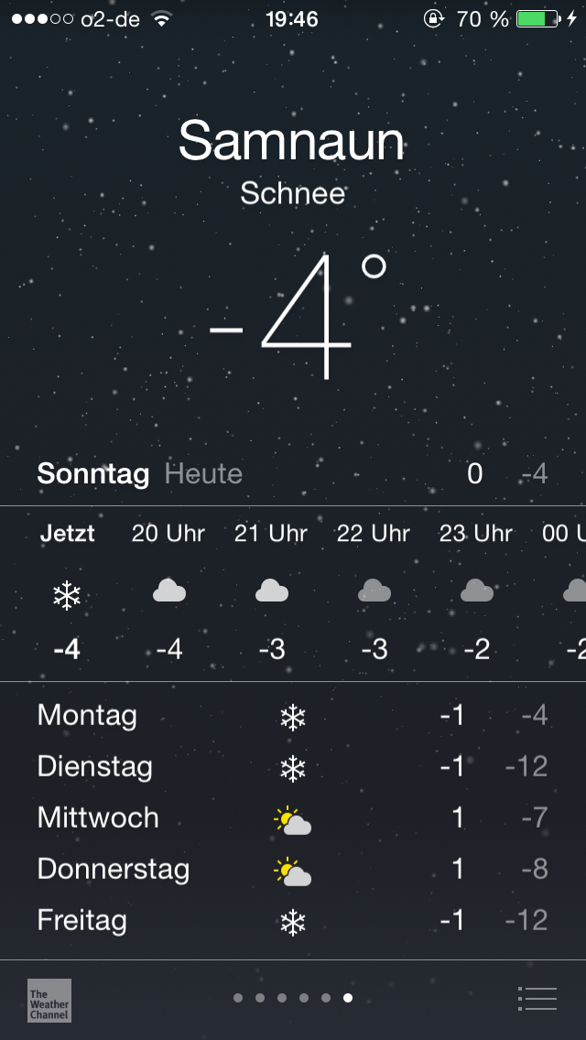Tap Mittwoch's partly sunny icon

(292, 819)
